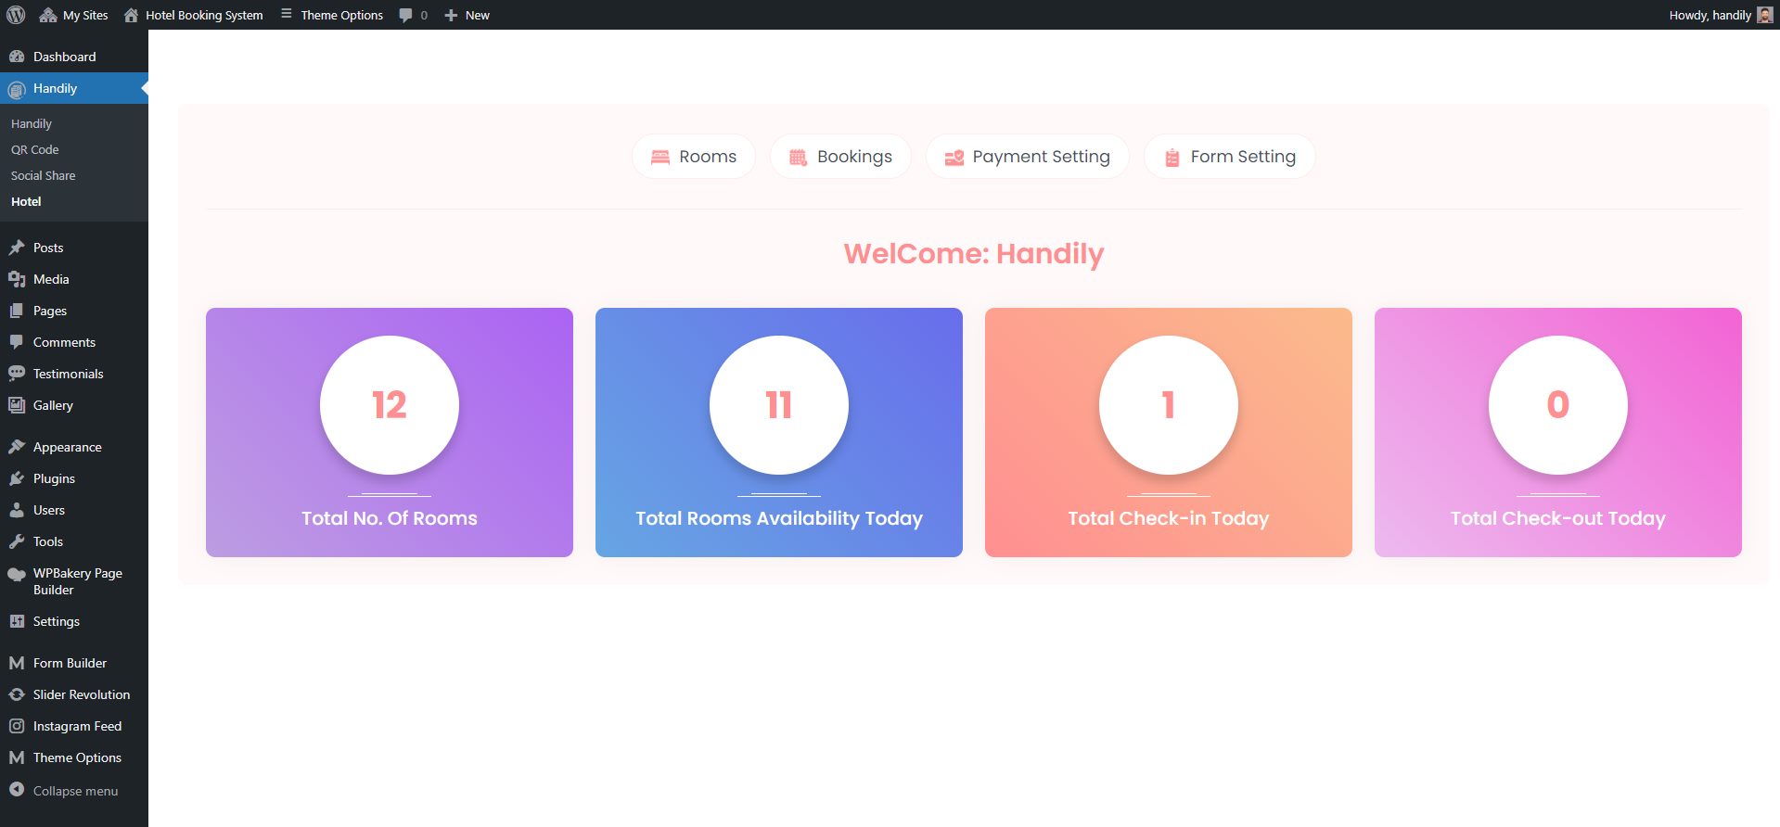The image size is (1780, 827).
Task: Click the Slider Revolution refresh icon
Action: tap(17, 694)
